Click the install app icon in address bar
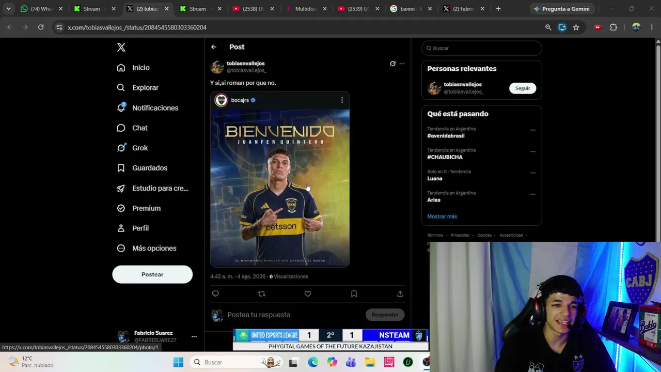661x372 pixels. (x=562, y=27)
